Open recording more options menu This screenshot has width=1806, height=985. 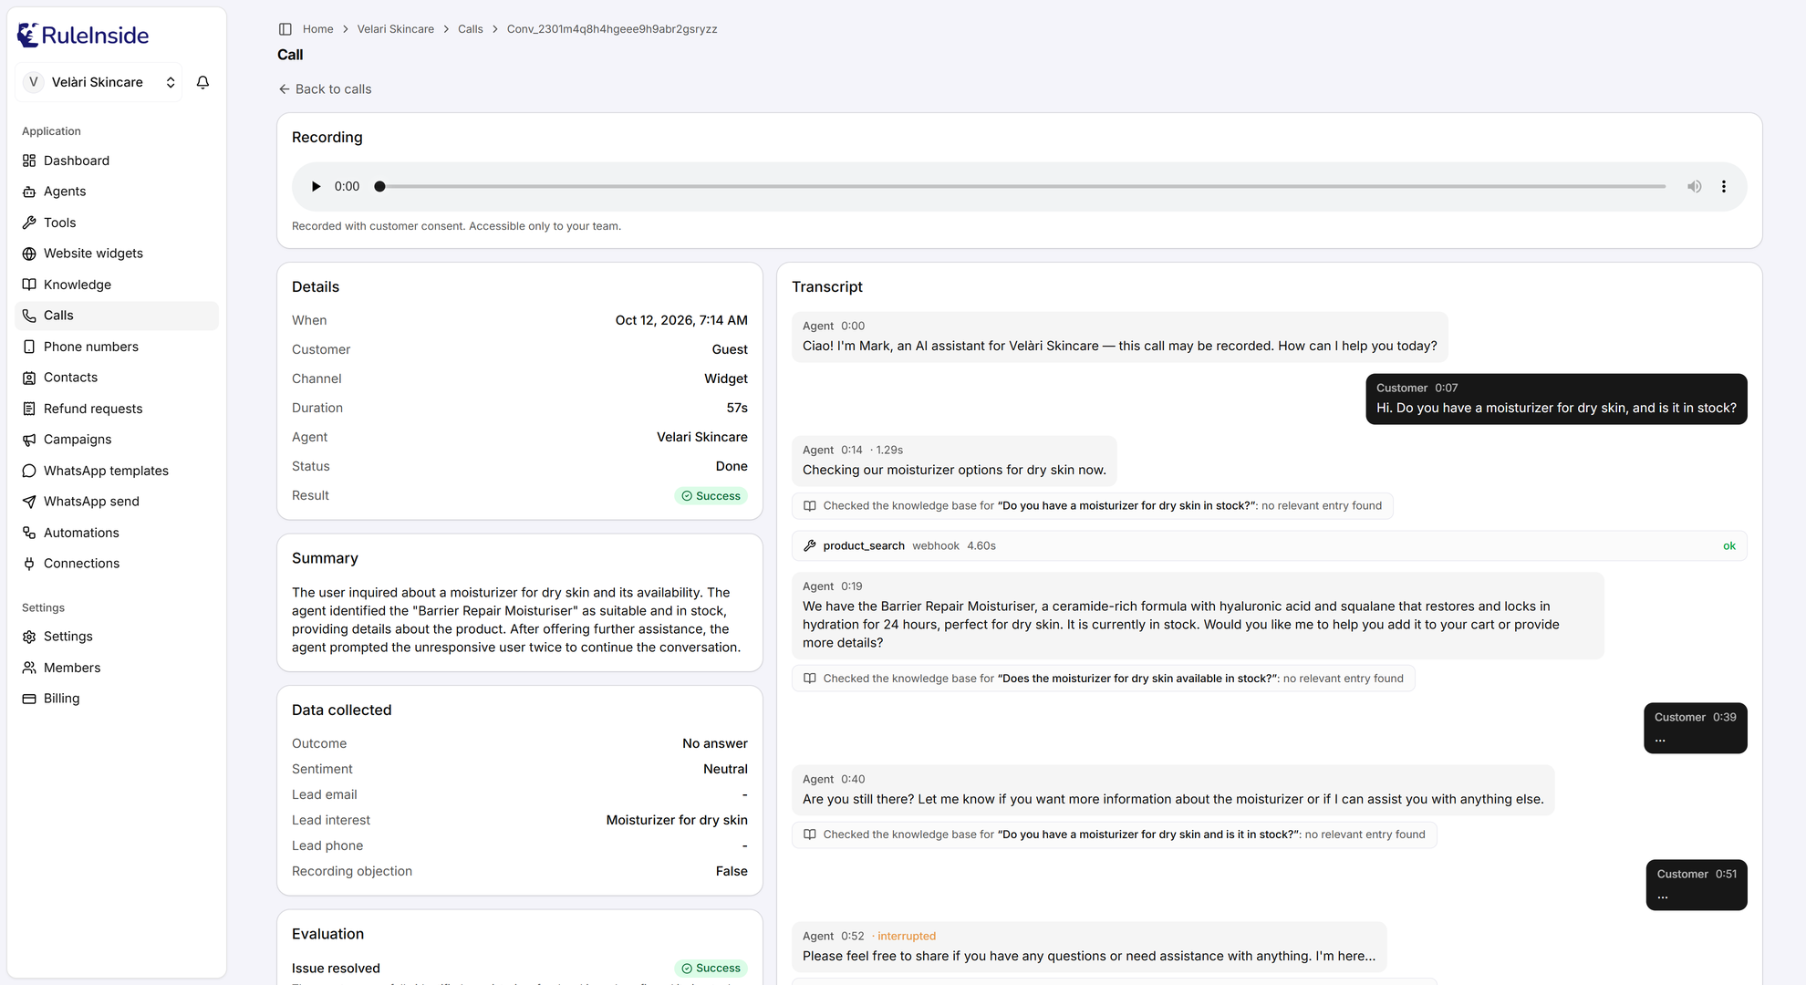(x=1724, y=186)
